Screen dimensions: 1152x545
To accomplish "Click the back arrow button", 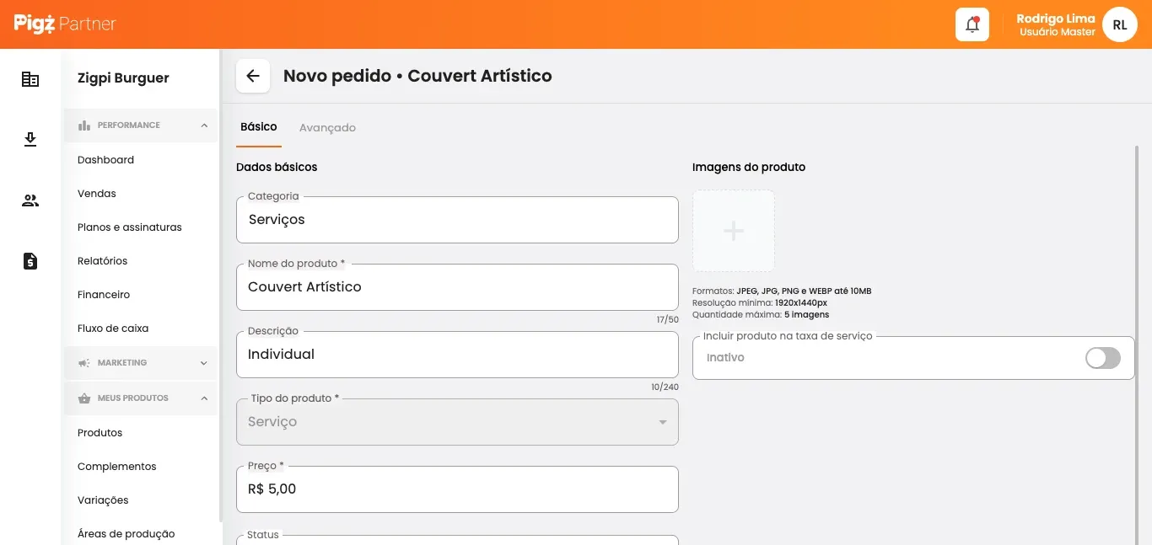I will [x=253, y=76].
